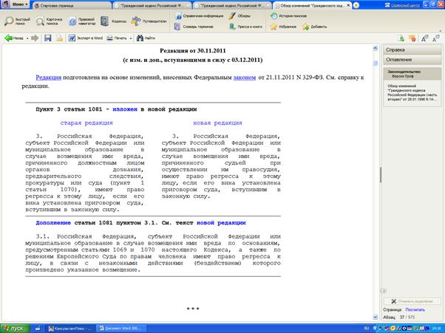
Task: Open the старая редакция link
Action: (86, 123)
